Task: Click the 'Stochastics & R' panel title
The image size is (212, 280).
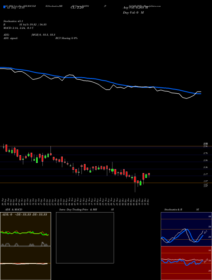Action: coord(173,210)
